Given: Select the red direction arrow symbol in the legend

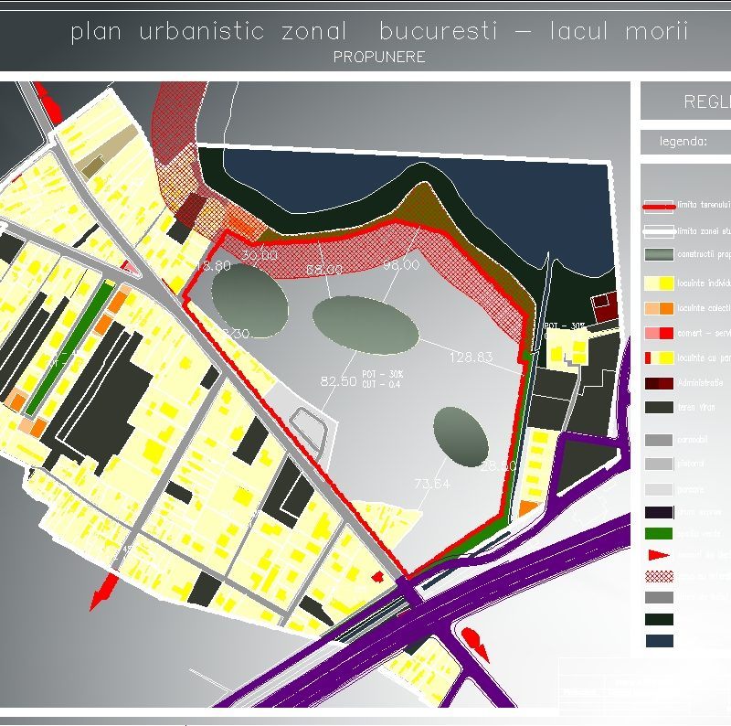Looking at the screenshot, I should coord(658,554).
